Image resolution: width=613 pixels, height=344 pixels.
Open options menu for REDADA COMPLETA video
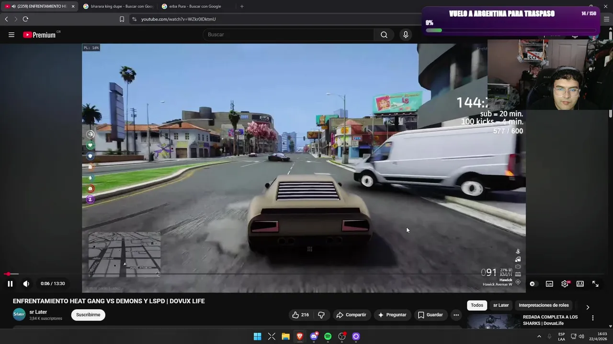(592, 318)
